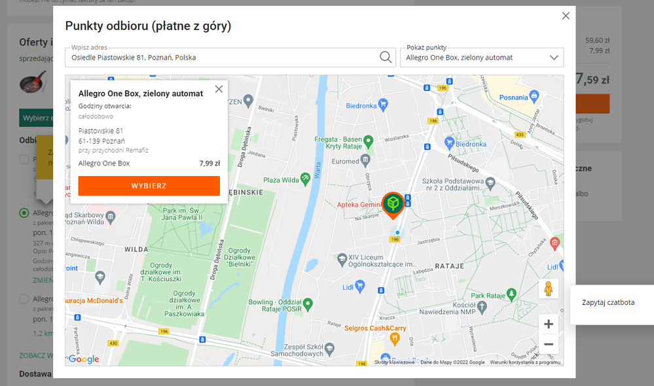Click the Park Rataje tree marker
The height and width of the screenshot is (386, 654).
tap(511, 294)
